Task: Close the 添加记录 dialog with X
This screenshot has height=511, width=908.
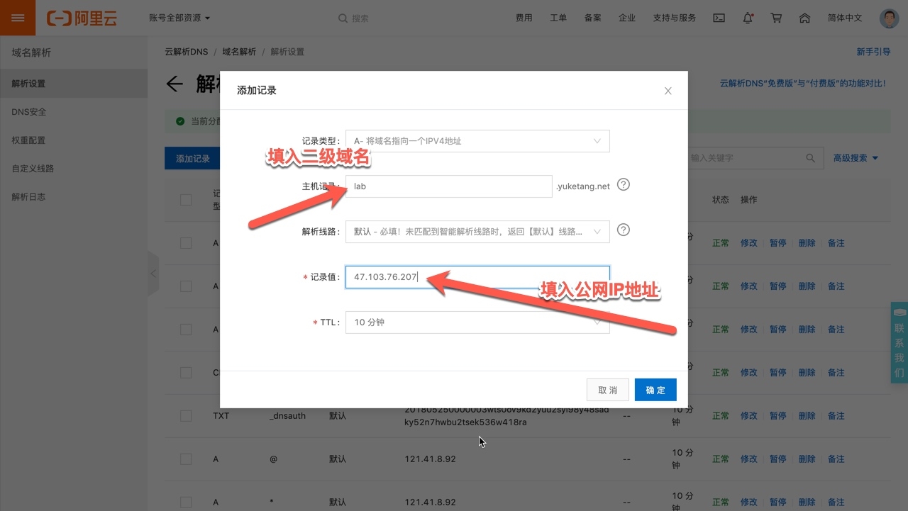Action: click(668, 91)
